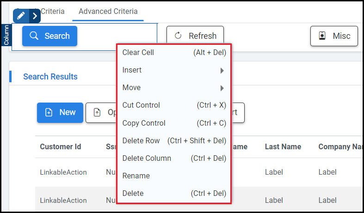Click the New document plus icon

point(49,112)
